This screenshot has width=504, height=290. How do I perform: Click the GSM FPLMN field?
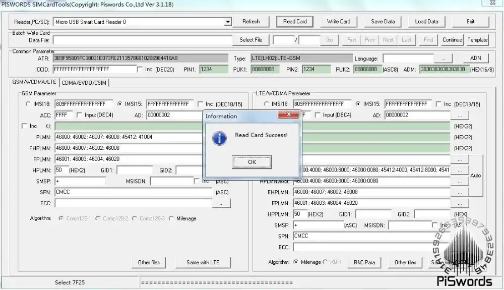point(129,159)
